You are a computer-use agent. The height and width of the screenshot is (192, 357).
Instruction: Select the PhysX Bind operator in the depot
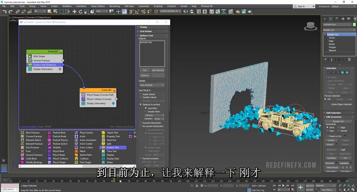click(x=58, y=151)
